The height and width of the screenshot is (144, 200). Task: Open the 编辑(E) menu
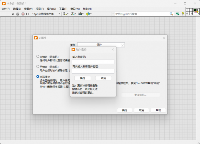click(x=17, y=9)
